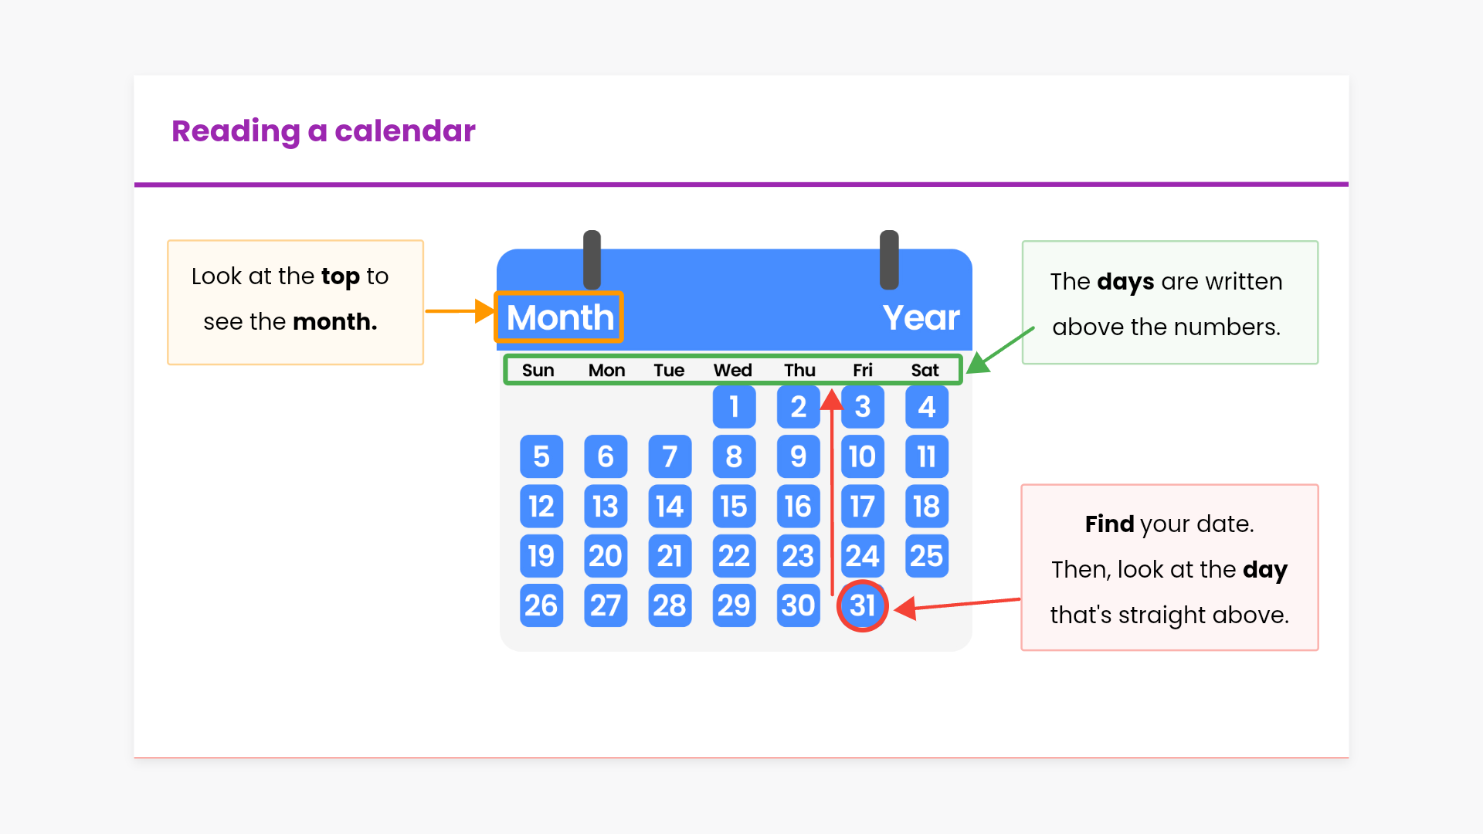The width and height of the screenshot is (1483, 834).
Task: Choose date tile 20
Action: tap(606, 556)
